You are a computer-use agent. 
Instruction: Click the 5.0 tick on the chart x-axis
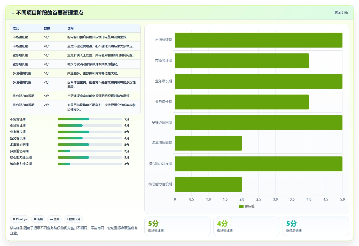click(x=342, y=200)
